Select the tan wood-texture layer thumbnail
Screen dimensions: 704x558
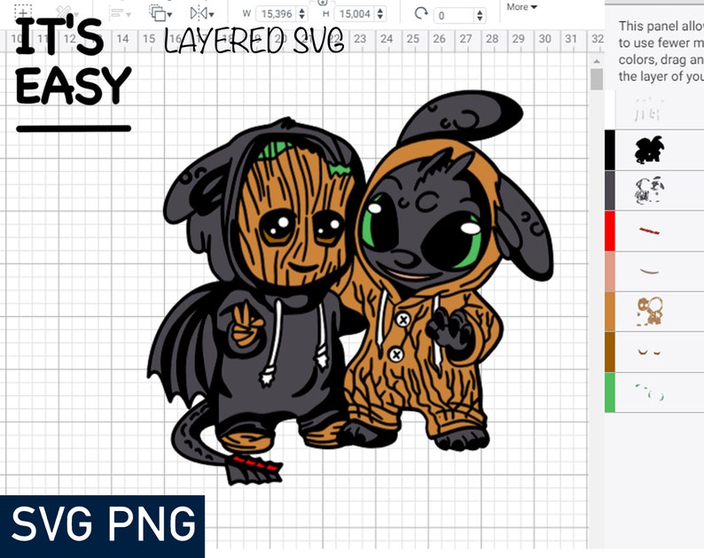click(x=650, y=311)
